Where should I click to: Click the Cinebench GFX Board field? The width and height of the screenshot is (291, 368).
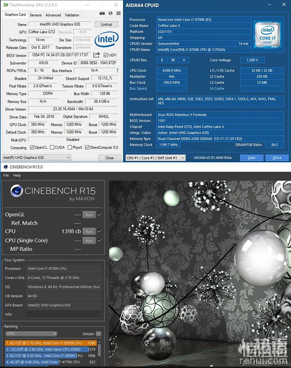[x=64, y=305]
